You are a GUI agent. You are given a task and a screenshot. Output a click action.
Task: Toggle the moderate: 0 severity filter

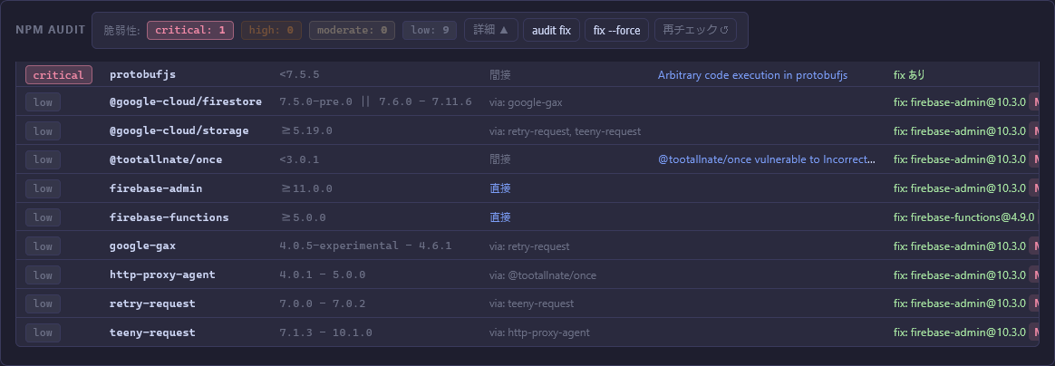(x=352, y=30)
